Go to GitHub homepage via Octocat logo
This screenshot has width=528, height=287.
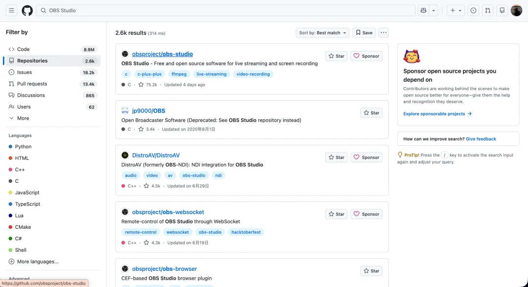point(27,10)
